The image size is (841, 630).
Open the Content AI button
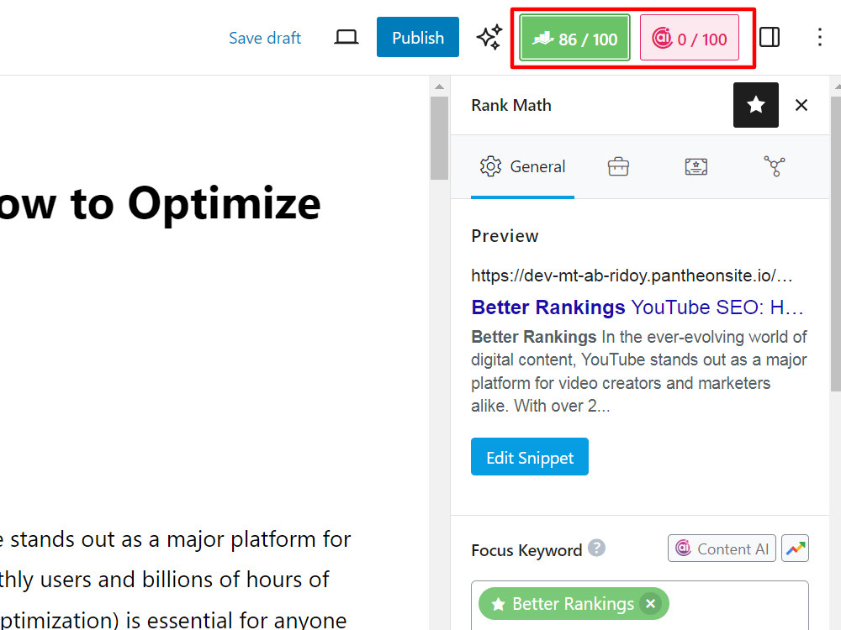(x=722, y=548)
